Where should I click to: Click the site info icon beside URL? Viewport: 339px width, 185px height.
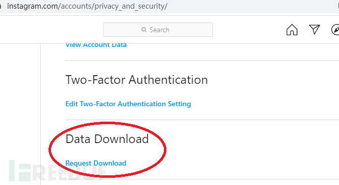coord(1,6)
